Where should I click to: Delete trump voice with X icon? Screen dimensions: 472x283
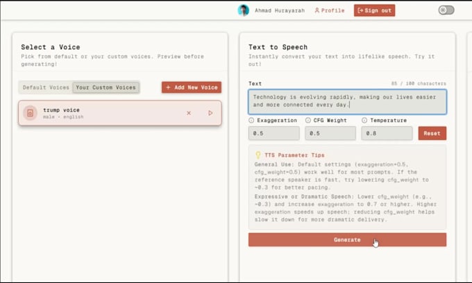(189, 113)
